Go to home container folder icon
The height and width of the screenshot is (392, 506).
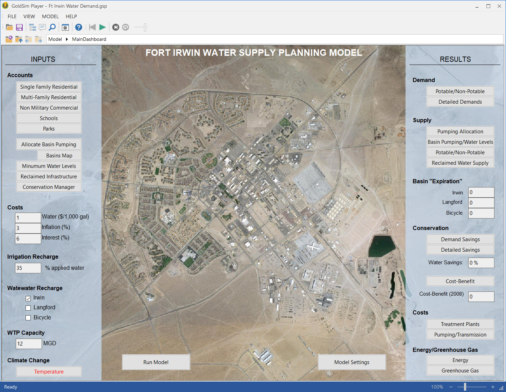tap(9, 39)
